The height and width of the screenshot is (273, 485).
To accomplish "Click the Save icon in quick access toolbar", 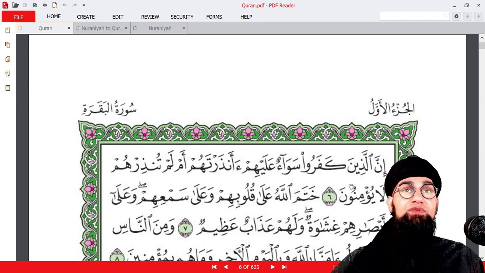I will pos(25,5).
